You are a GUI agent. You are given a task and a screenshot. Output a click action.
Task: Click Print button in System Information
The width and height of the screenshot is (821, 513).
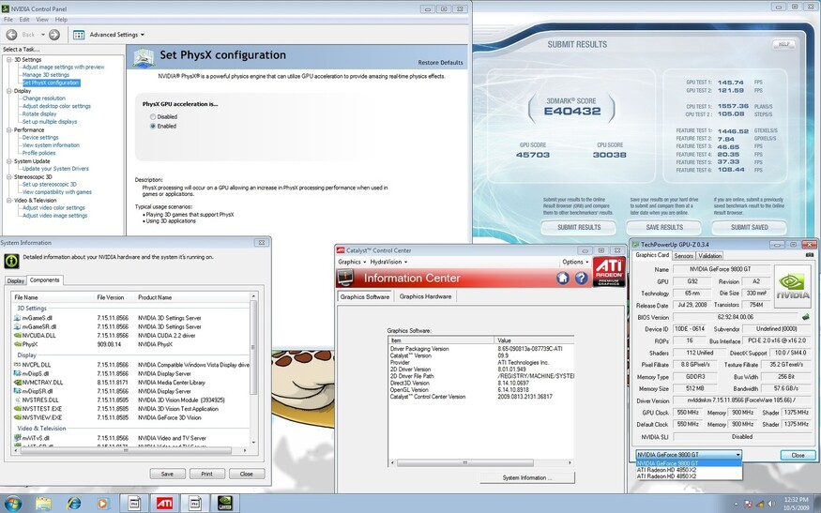click(206, 474)
